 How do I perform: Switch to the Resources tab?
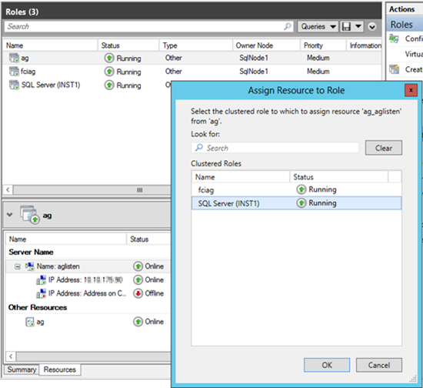(60, 370)
